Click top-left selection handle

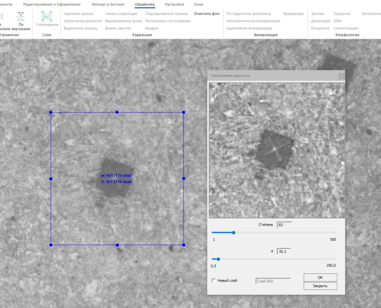point(51,113)
